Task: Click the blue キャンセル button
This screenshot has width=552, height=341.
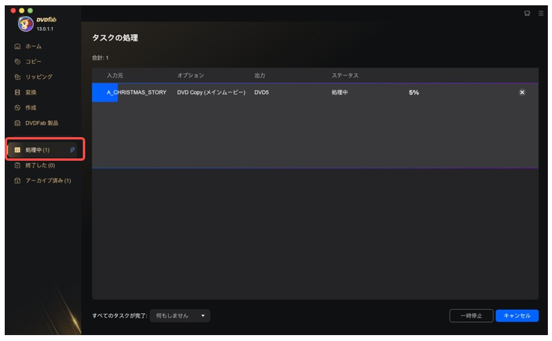Action: coord(517,316)
